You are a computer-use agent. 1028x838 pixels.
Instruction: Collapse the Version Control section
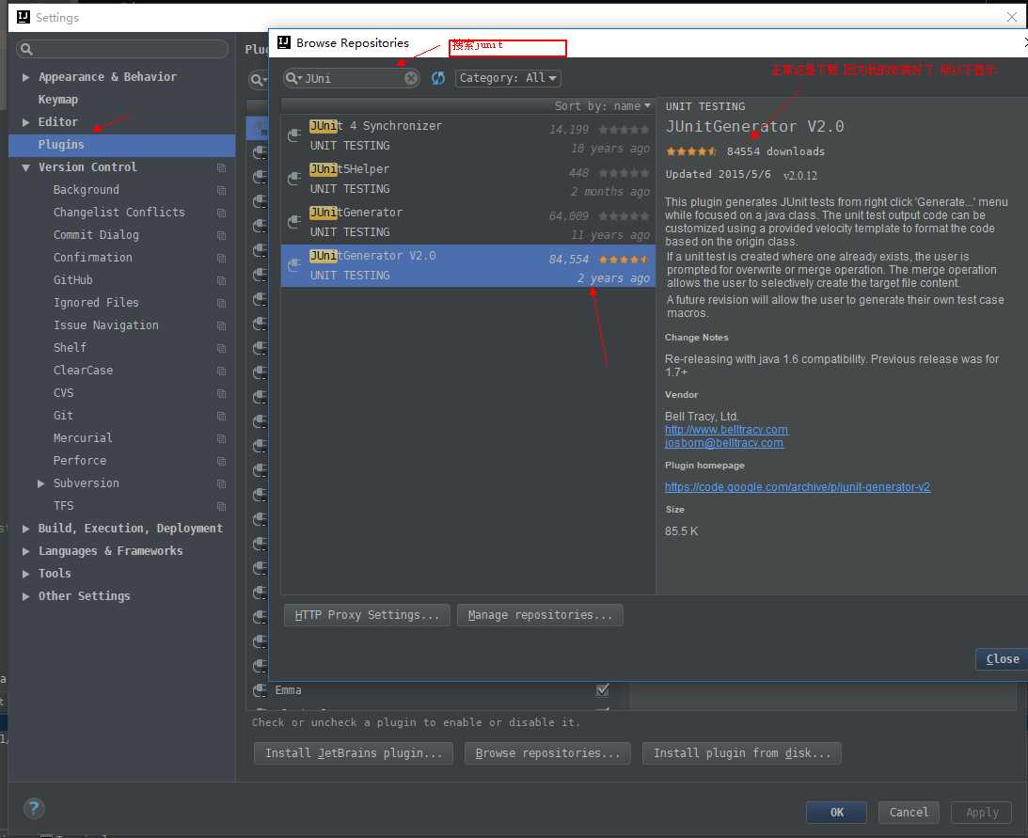[x=25, y=167]
